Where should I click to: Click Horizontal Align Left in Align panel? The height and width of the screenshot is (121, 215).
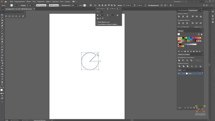pyautogui.click(x=179, y=16)
